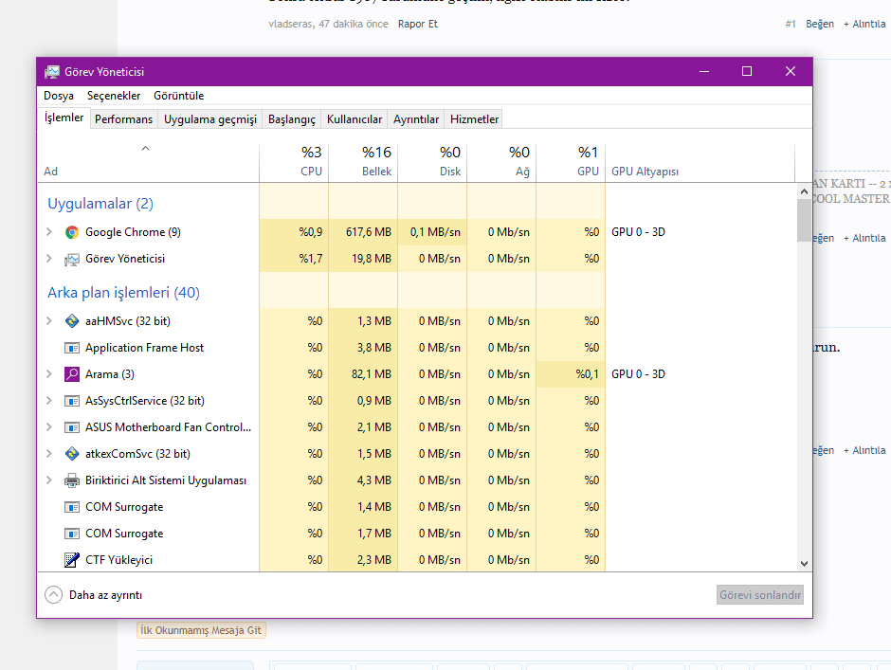
Task: Click the atkexComSvc (32 bit) icon
Action: 72,454
